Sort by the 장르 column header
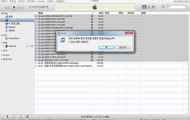 (111, 13)
